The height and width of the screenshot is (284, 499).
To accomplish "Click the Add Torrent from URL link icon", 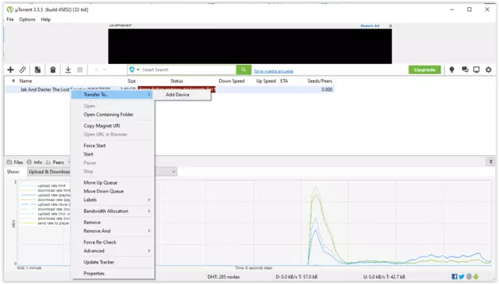I will point(23,69).
